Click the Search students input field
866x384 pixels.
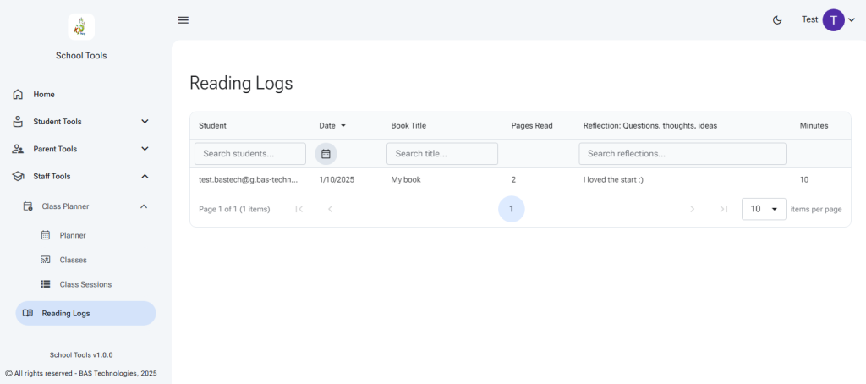(250, 154)
